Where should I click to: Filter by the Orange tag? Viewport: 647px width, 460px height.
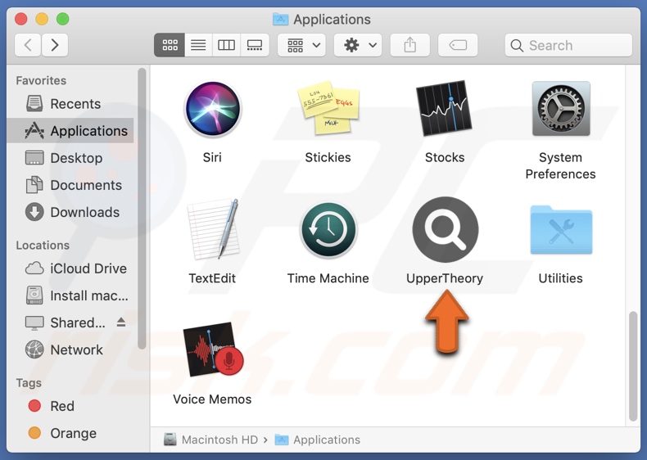(70, 433)
